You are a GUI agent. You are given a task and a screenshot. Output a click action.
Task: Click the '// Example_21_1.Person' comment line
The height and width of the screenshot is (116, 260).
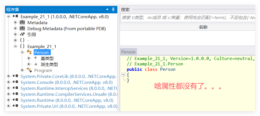155,64
